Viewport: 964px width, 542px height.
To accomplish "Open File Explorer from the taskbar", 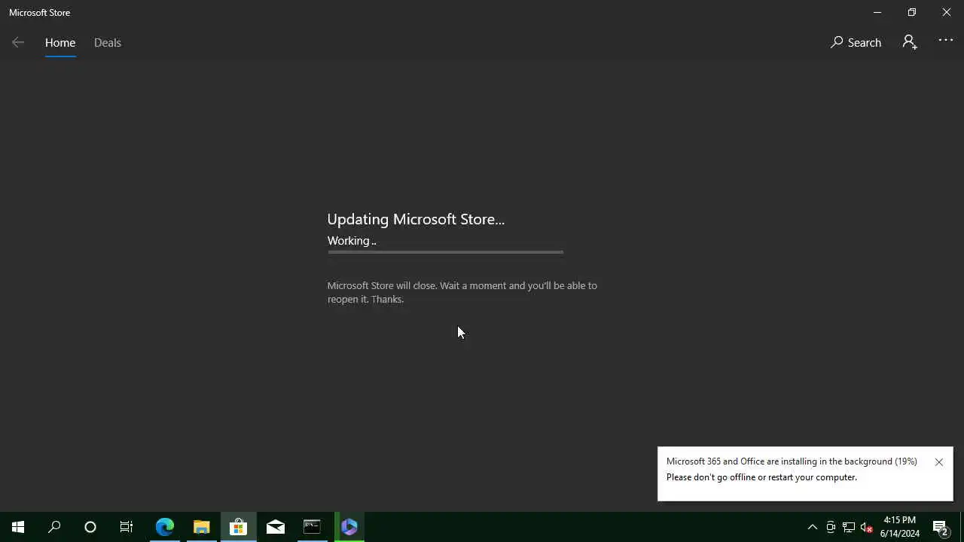I will [201, 527].
